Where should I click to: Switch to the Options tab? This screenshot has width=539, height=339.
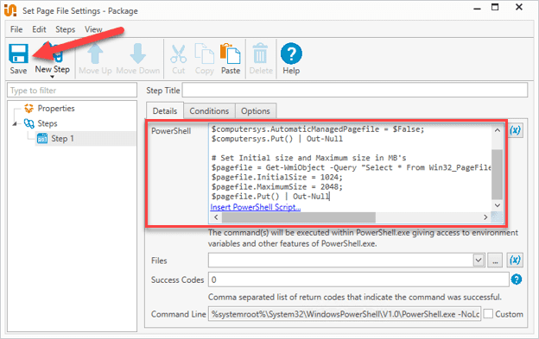(256, 110)
